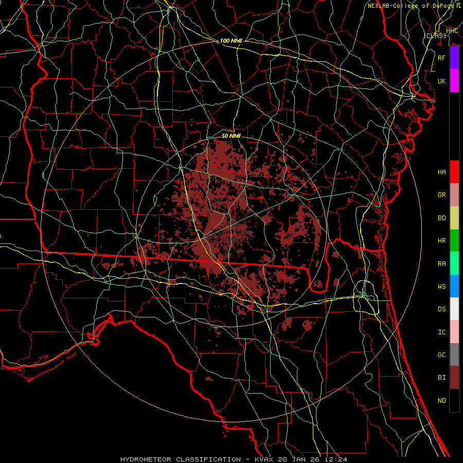463x463 pixels.
Task: Click the BD legend label
Action: (442, 218)
